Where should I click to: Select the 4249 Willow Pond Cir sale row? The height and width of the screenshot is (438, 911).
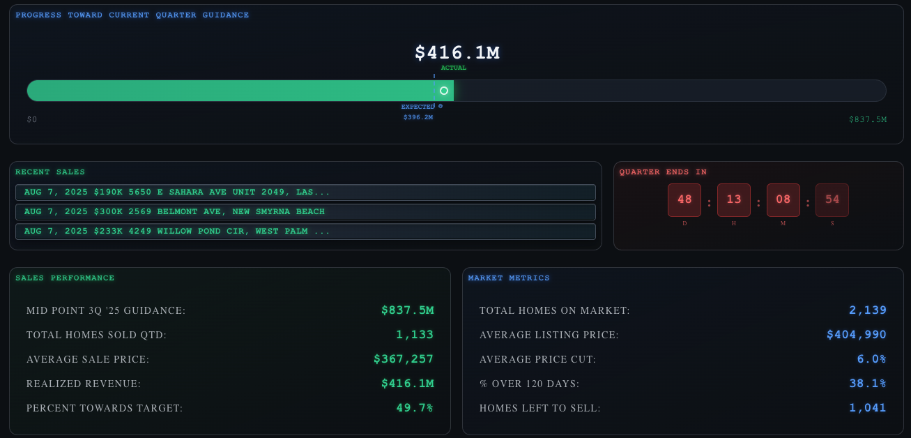(305, 232)
